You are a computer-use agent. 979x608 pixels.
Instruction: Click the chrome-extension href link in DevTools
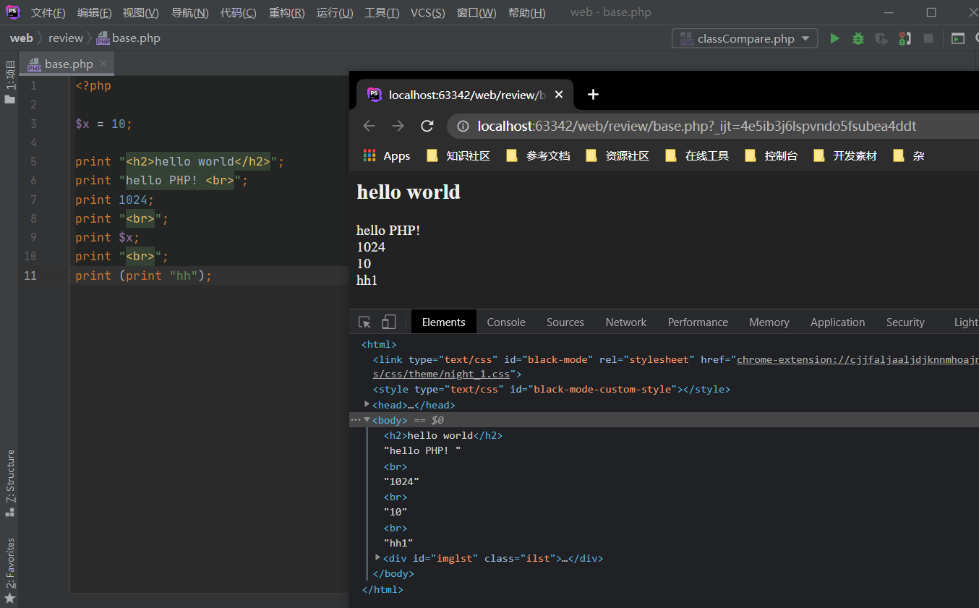(858, 359)
